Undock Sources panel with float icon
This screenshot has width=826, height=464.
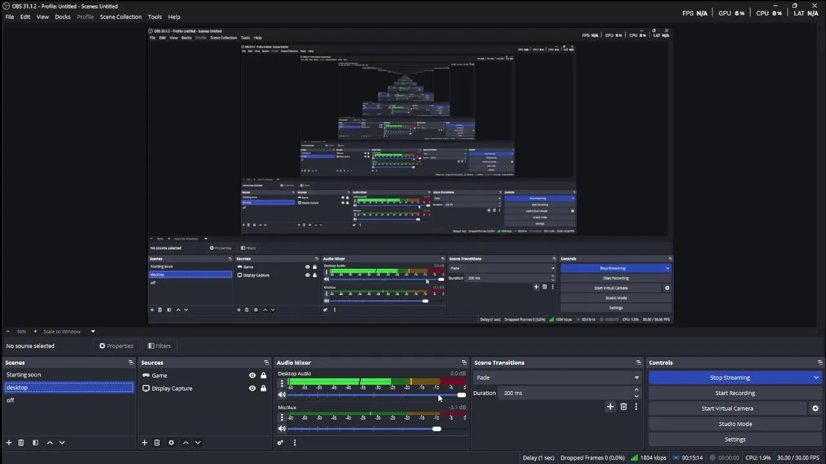(x=267, y=363)
